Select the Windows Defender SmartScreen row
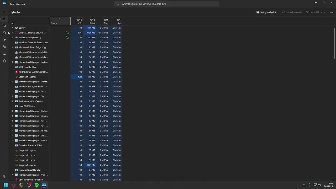This screenshot has width=336, height=189. tap(66, 43)
